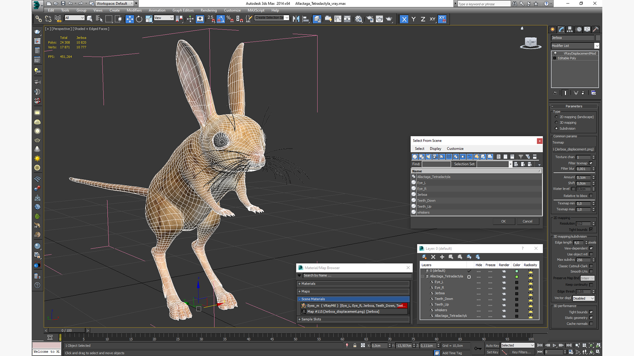Enable Water level checkbox
Viewport: 634px width, 356px height.
click(x=573, y=189)
